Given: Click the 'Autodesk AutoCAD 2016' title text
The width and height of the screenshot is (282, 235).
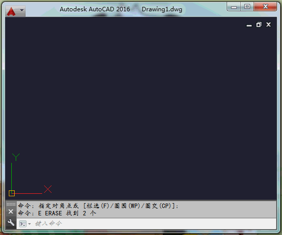Looking at the screenshot, I should (95, 9).
